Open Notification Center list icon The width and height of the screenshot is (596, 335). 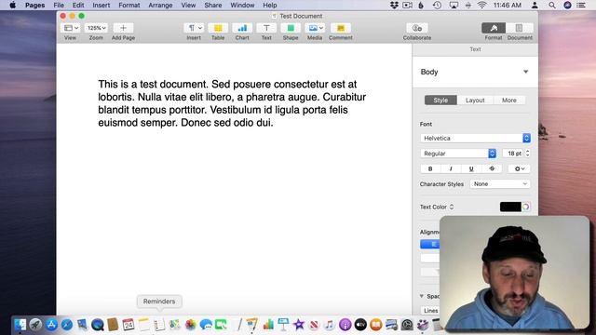581,5
